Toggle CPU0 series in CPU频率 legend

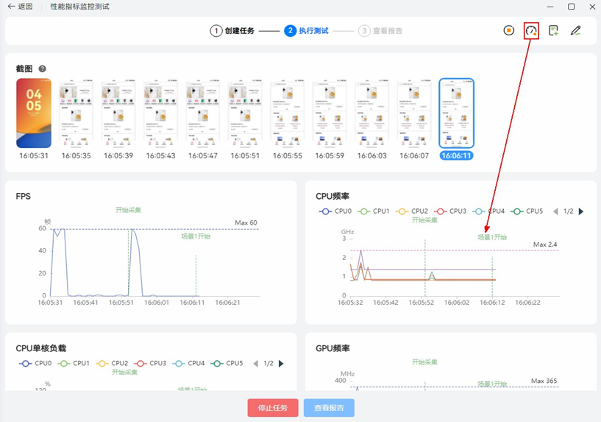pos(335,211)
